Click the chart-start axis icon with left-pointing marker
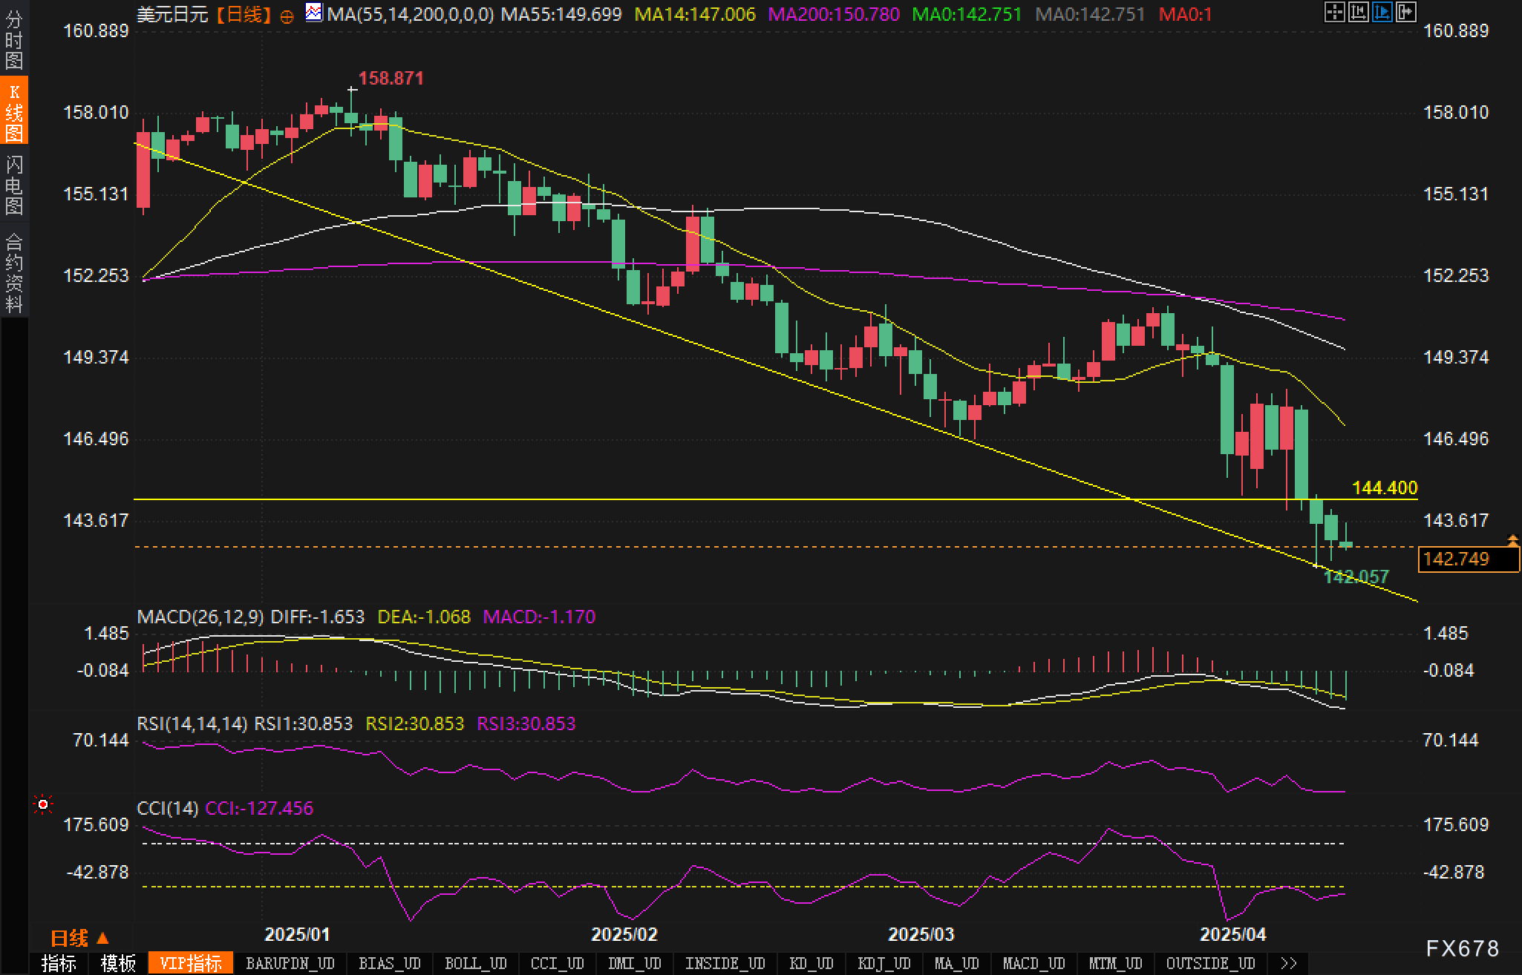The image size is (1522, 975). (x=1358, y=11)
